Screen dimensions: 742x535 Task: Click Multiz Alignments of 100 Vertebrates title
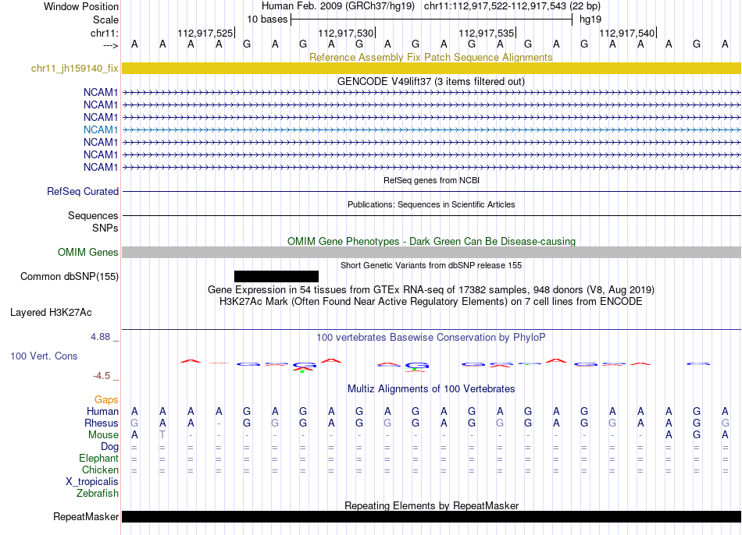[x=431, y=389]
